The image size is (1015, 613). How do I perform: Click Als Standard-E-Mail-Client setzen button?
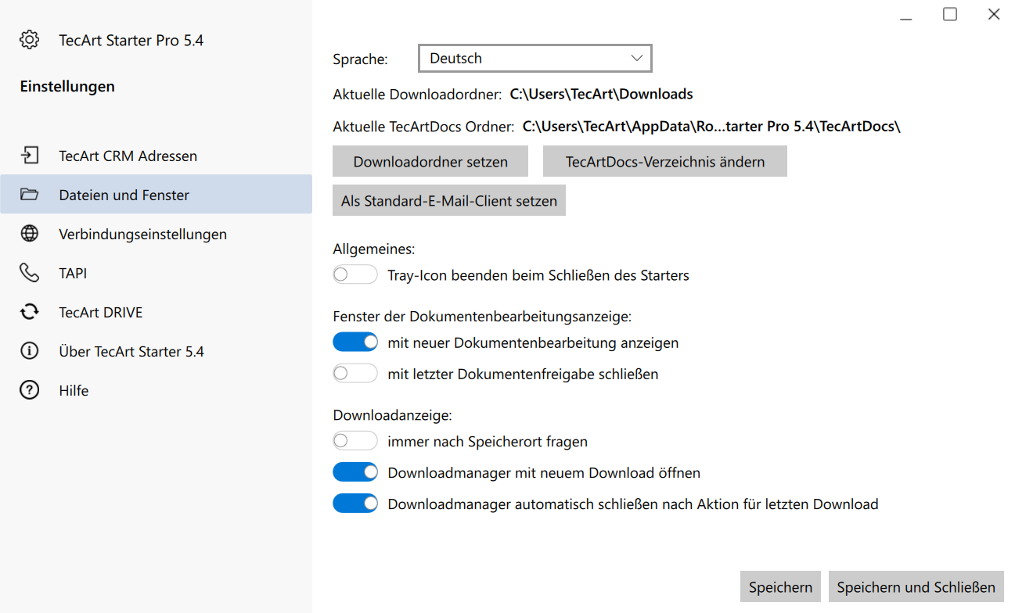449,200
